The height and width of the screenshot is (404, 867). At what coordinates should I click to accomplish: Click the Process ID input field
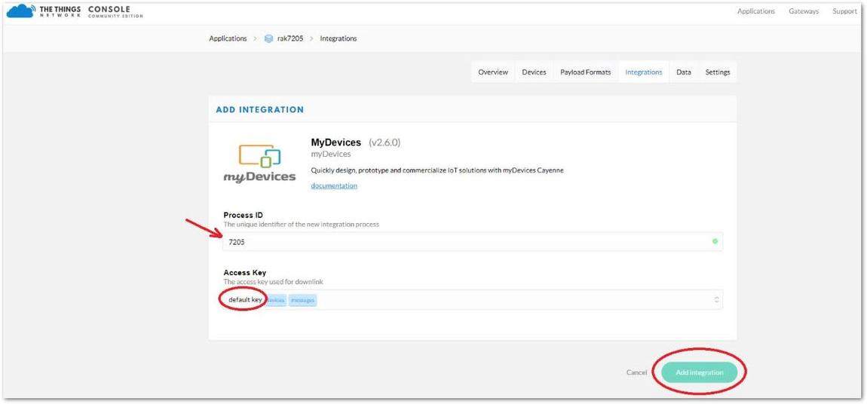[x=473, y=241]
